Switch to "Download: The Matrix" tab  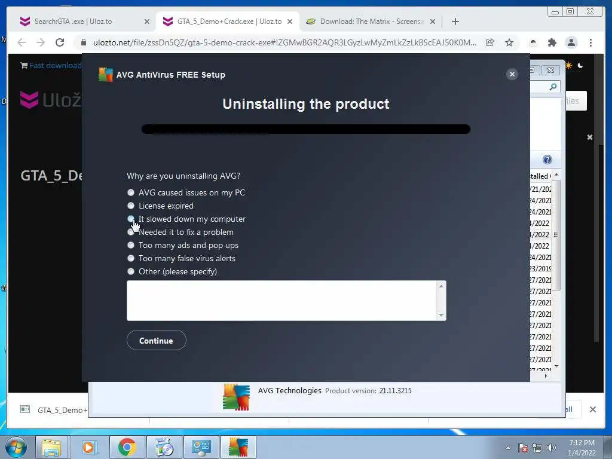(x=371, y=22)
